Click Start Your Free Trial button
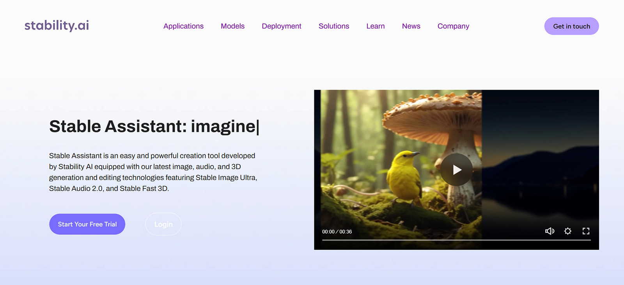The image size is (624, 285). click(x=87, y=224)
